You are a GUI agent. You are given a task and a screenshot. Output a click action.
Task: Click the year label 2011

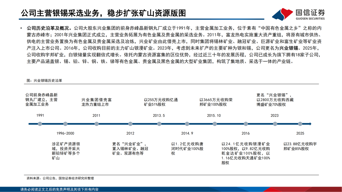(x=96, y=115)
